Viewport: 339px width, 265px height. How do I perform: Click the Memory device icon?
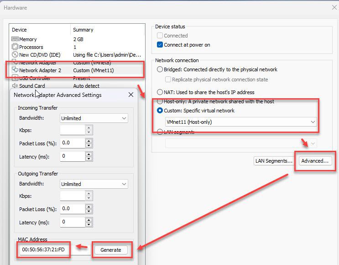coord(15,39)
